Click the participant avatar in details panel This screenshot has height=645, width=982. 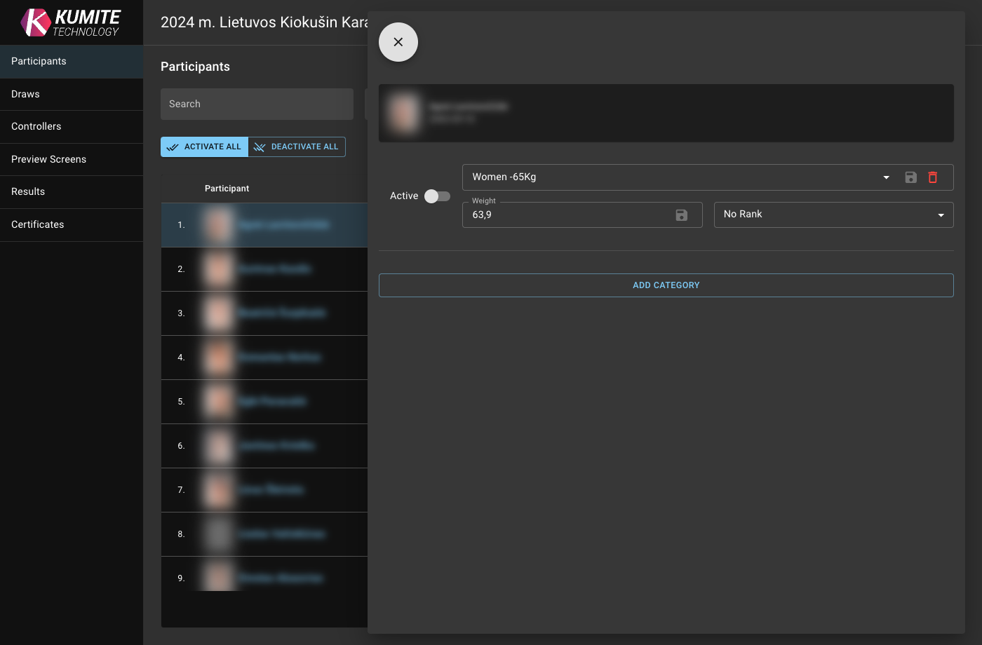pyautogui.click(x=405, y=113)
